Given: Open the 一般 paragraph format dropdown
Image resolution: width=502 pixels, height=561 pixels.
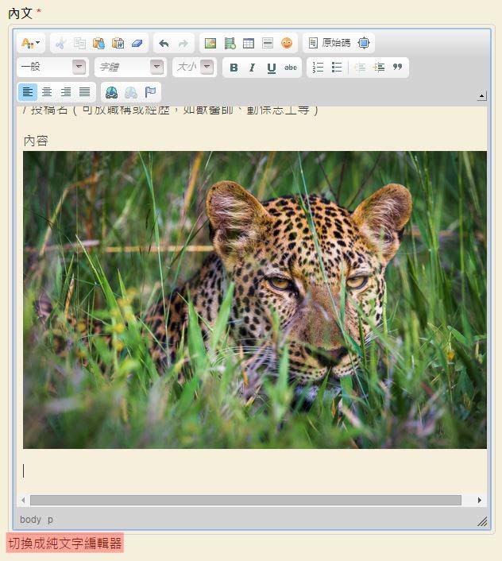Looking at the screenshot, I should point(52,68).
